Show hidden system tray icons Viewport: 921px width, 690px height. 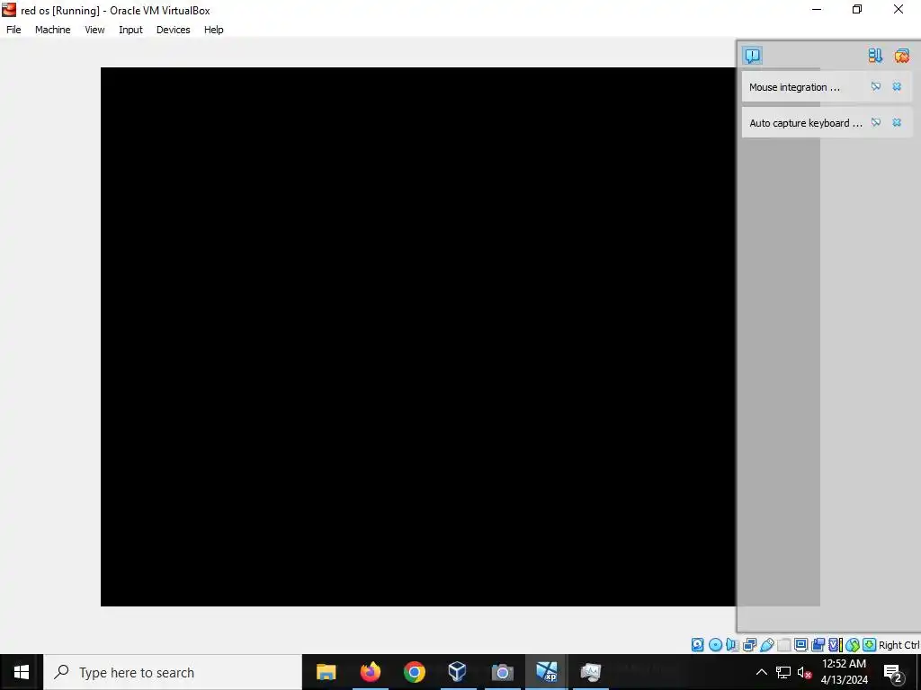(761, 672)
